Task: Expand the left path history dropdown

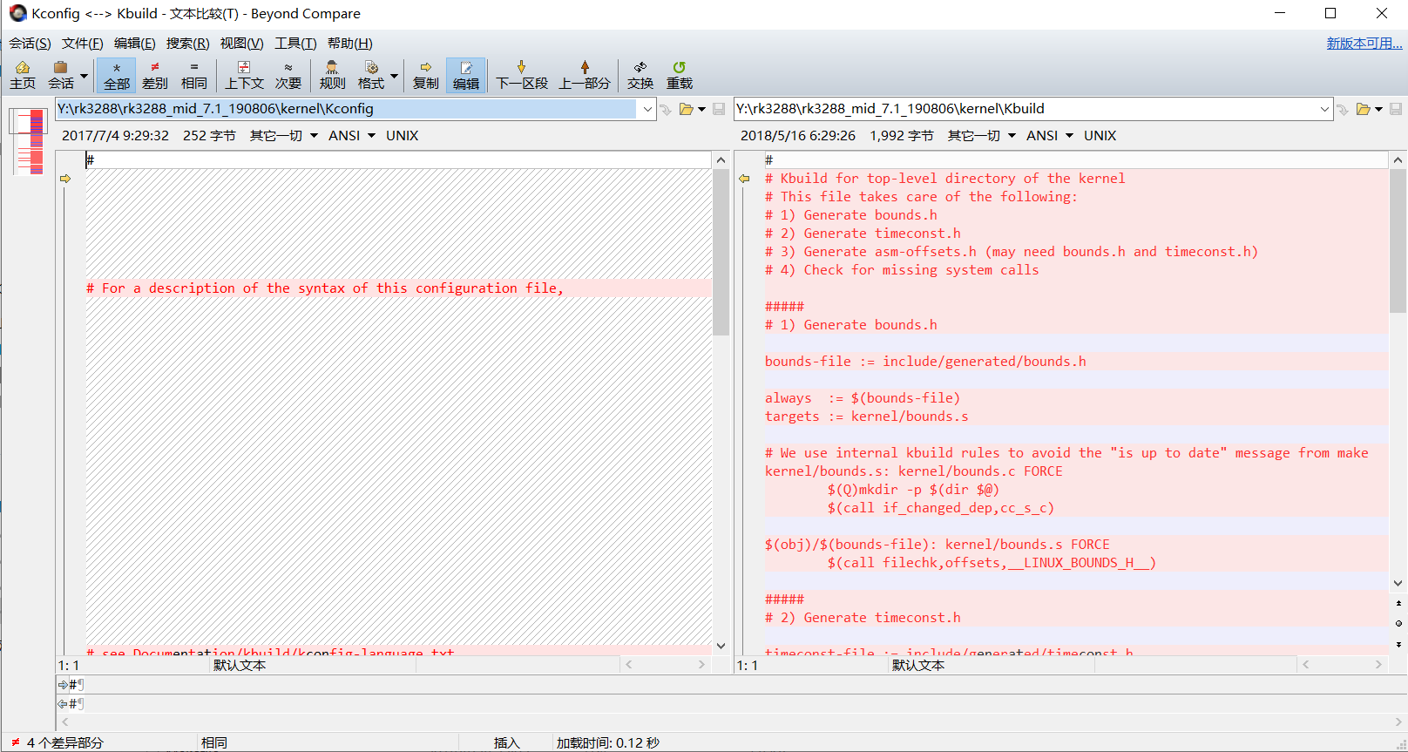Action: [x=647, y=109]
